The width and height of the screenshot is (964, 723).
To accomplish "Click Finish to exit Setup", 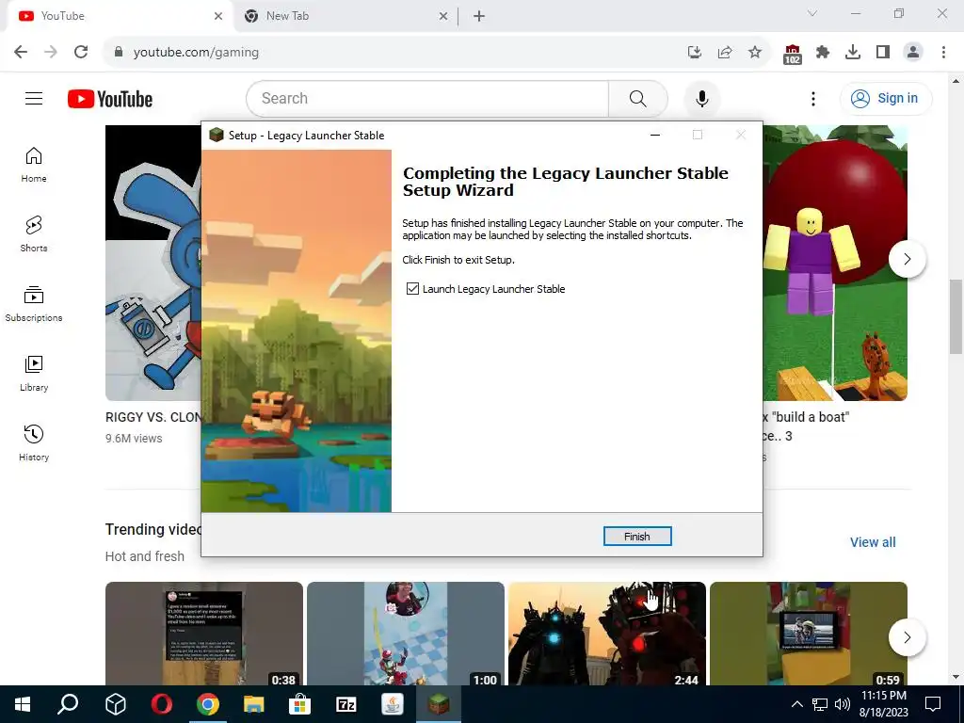I will tap(637, 536).
